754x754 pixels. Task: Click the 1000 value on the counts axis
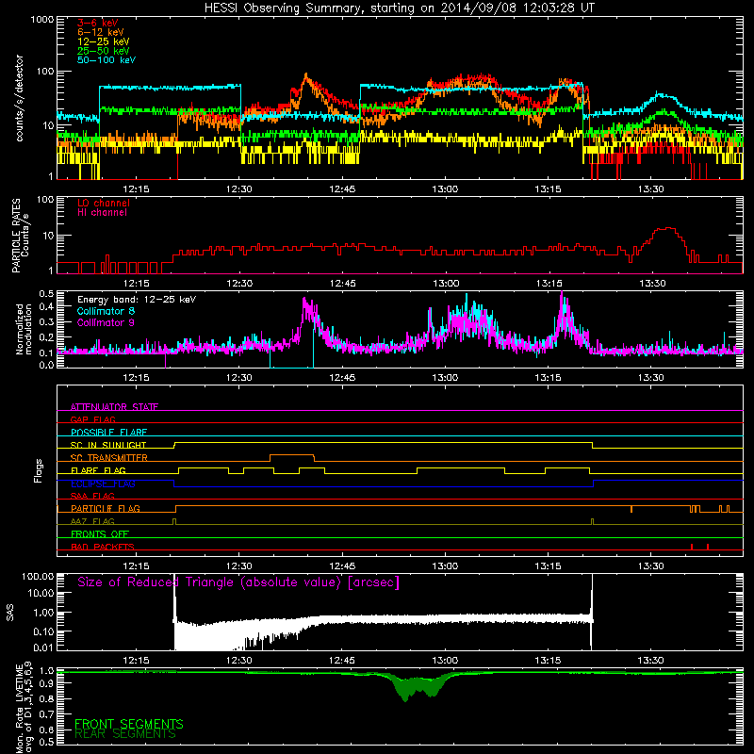[x=41, y=20]
